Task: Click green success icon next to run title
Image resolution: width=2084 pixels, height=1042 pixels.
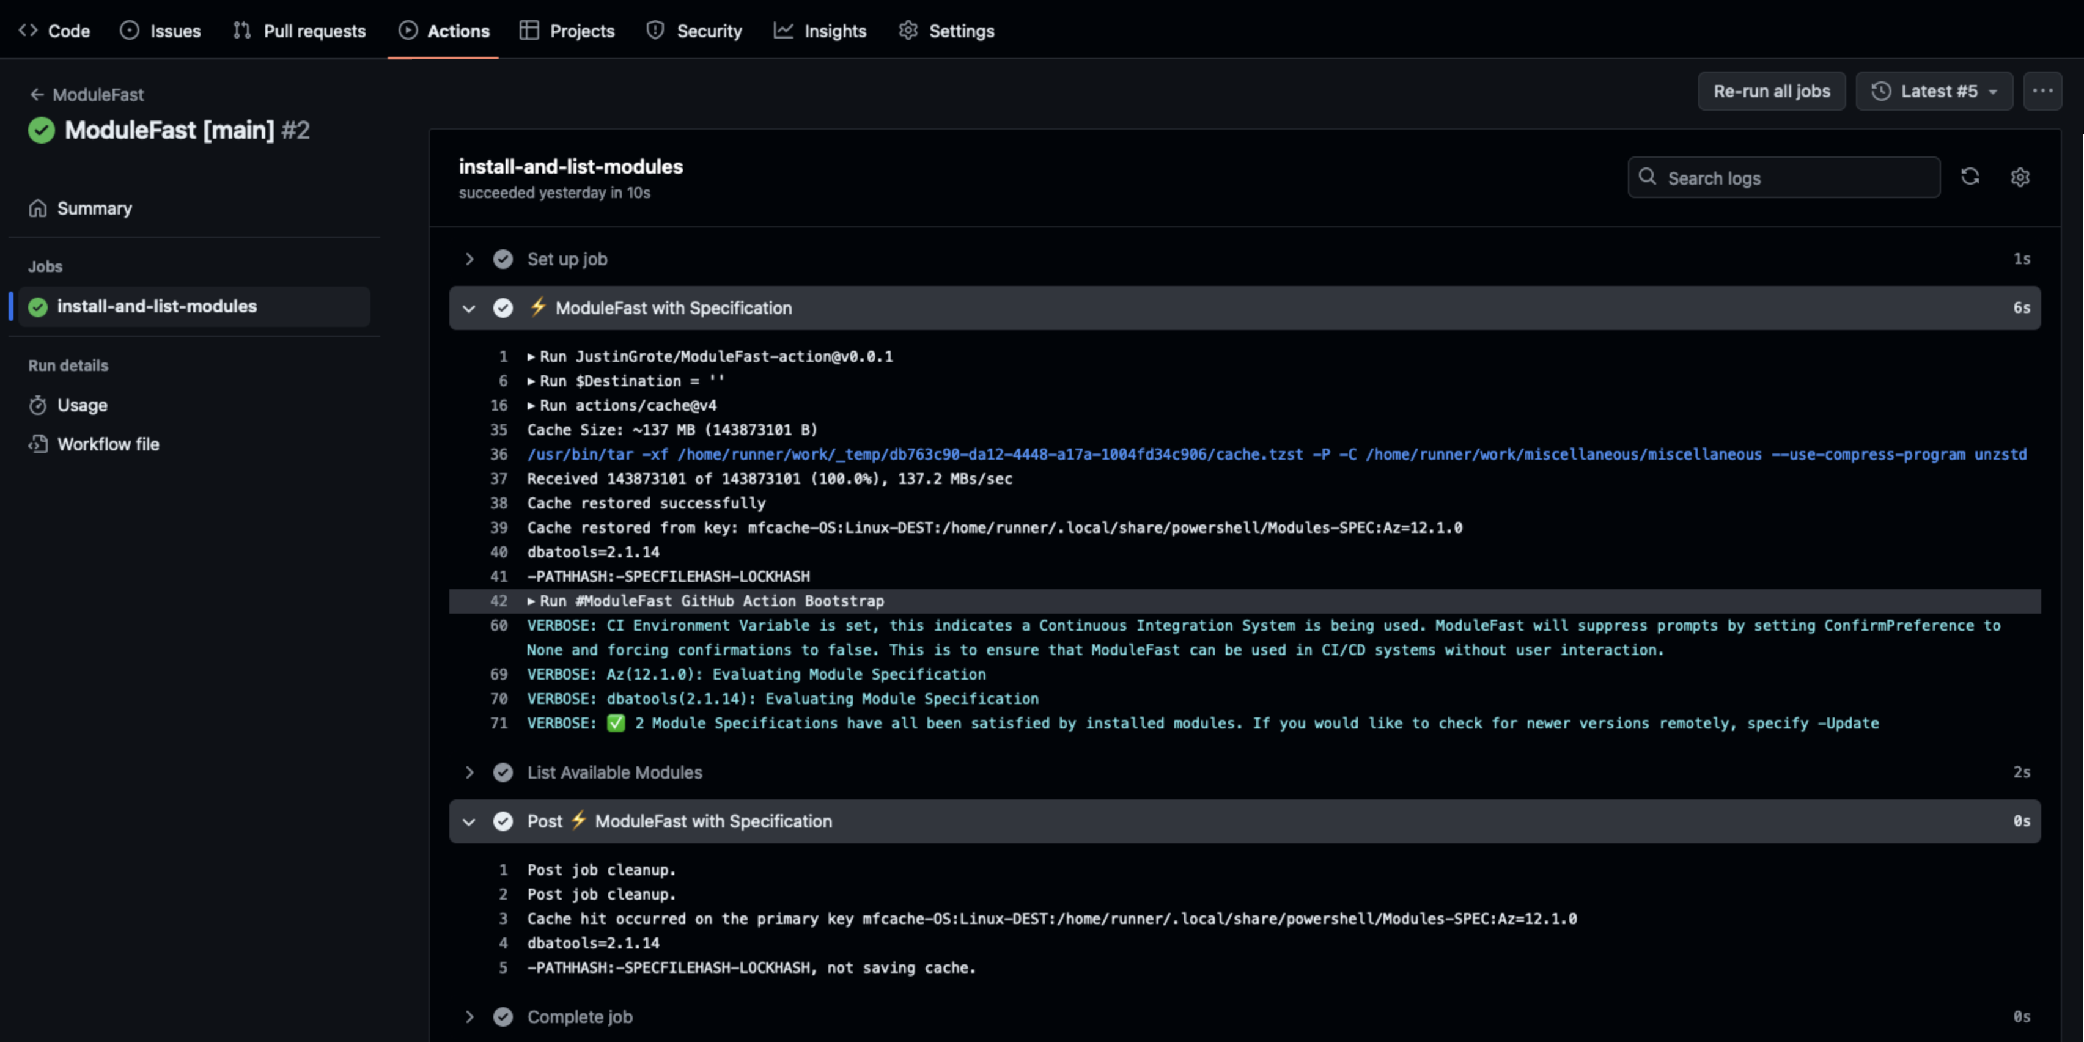Action: click(x=41, y=130)
